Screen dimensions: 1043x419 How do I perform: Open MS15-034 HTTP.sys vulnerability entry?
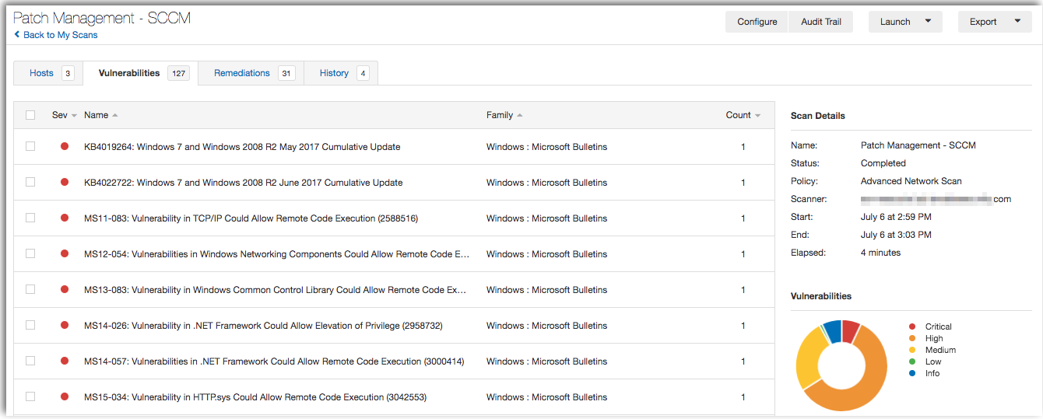click(x=255, y=397)
